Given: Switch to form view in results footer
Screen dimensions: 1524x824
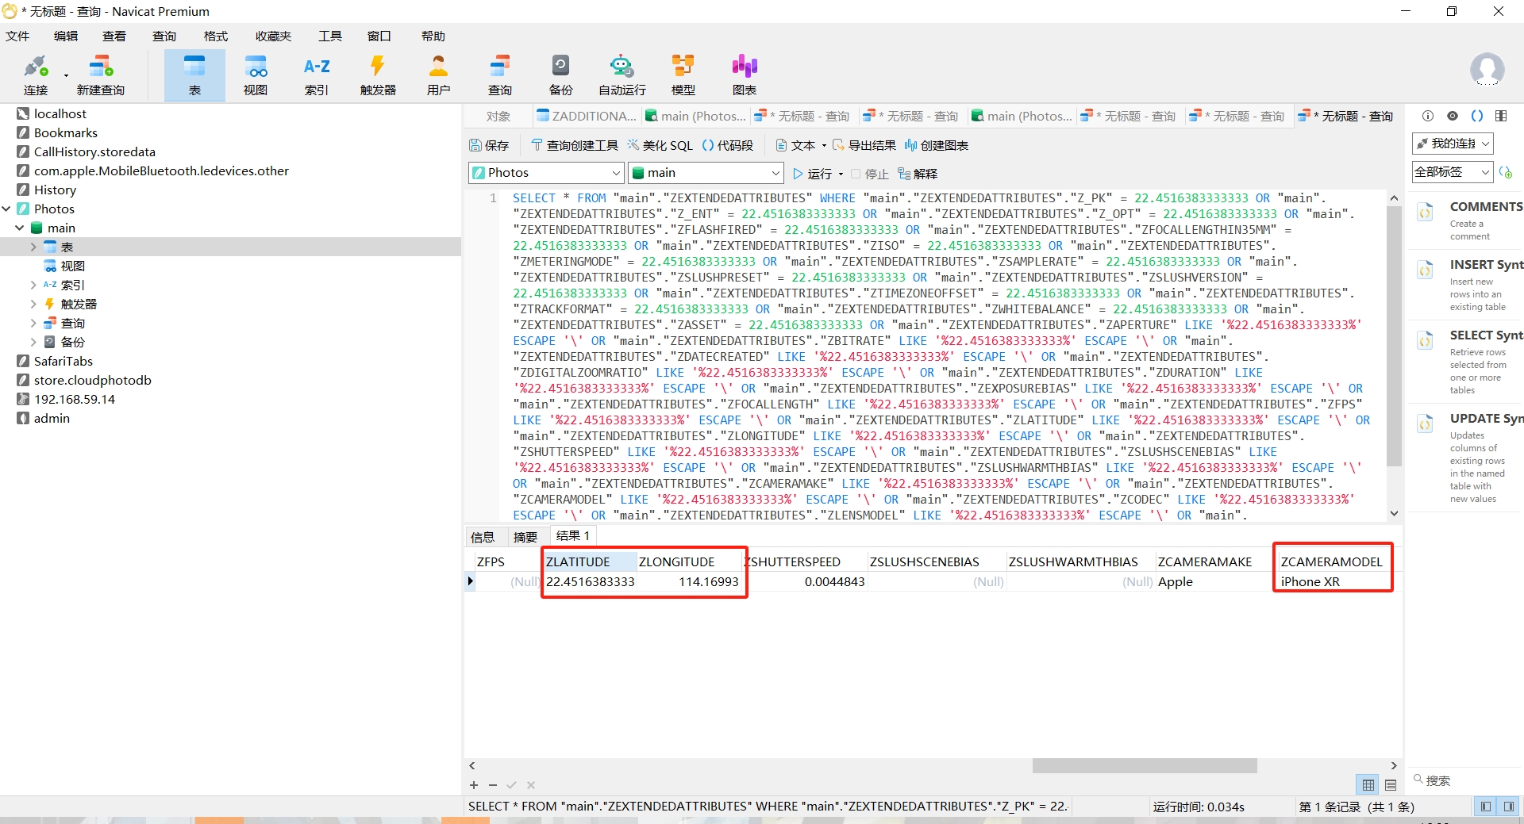Looking at the screenshot, I should click(x=1391, y=785).
